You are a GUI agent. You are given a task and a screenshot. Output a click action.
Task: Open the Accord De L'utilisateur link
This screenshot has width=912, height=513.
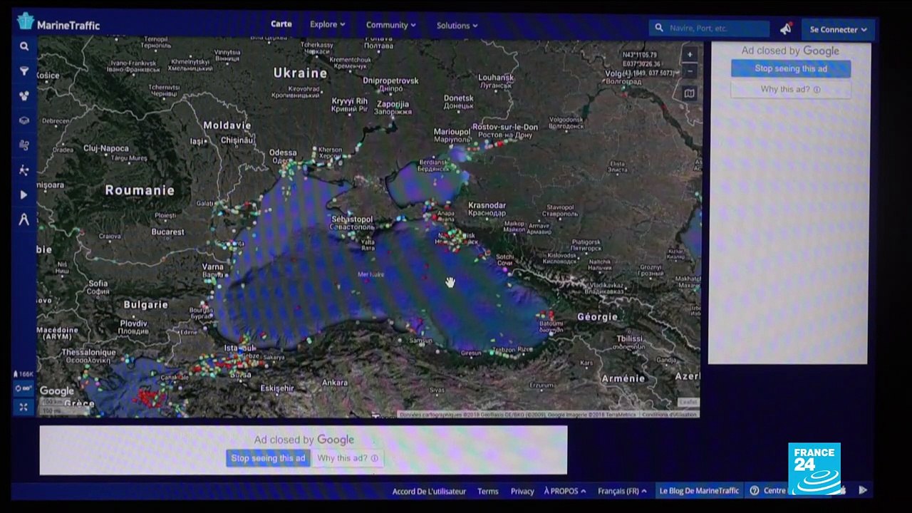(x=429, y=491)
